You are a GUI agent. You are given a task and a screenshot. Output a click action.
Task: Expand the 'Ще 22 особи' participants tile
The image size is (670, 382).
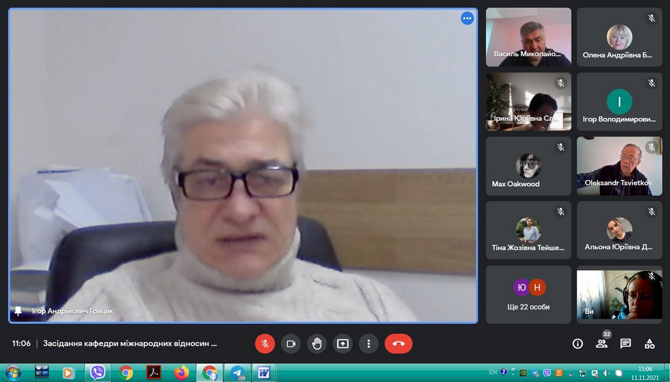point(529,294)
